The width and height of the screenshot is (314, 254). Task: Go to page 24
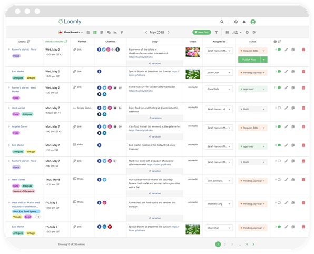[x=247, y=244]
